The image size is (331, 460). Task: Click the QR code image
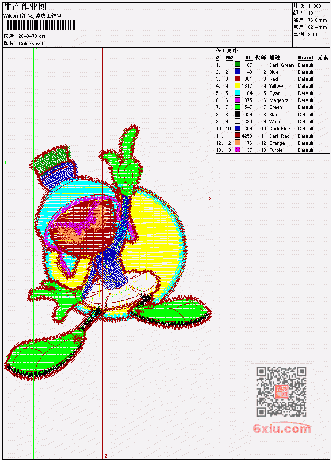(x=281, y=392)
